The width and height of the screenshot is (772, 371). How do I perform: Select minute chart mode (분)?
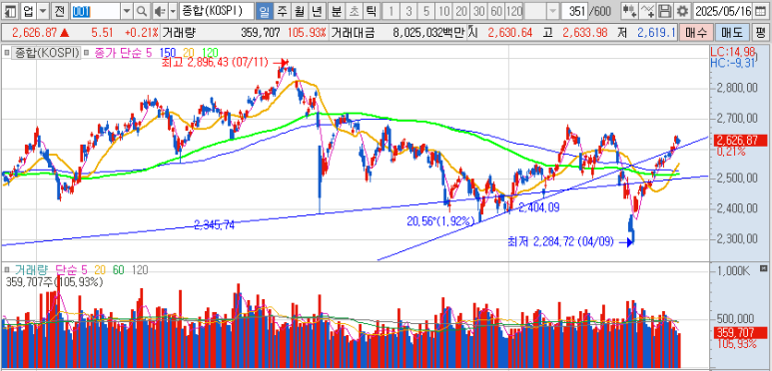click(337, 11)
